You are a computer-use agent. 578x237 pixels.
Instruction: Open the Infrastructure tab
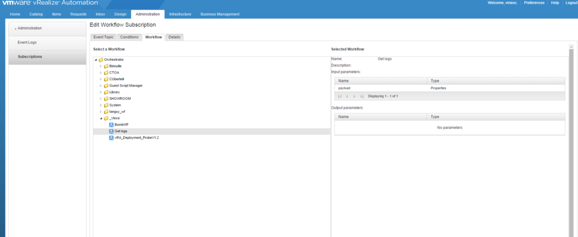180,14
